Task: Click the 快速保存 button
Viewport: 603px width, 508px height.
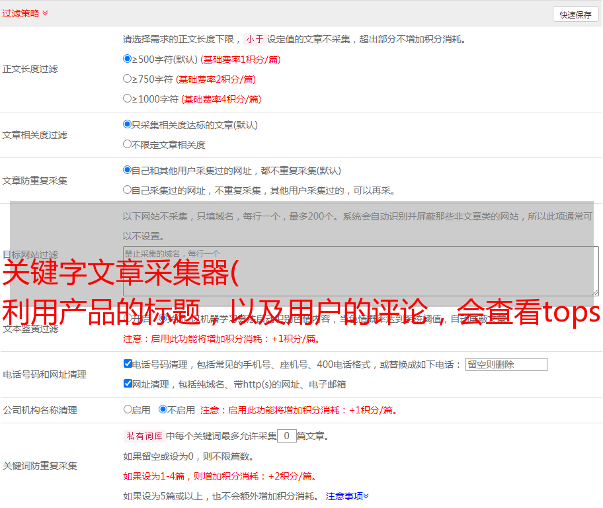Action: (x=575, y=15)
